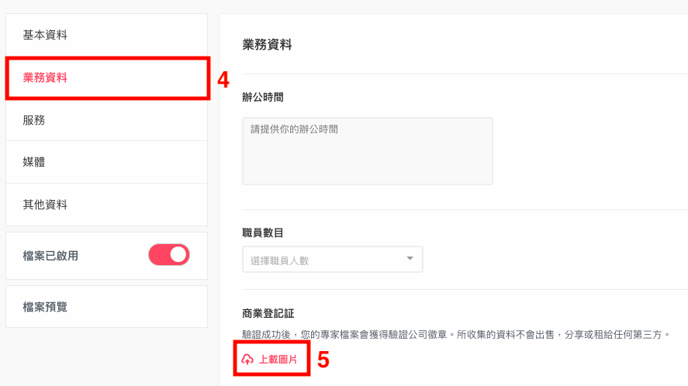Click the cloud upload icon
Image resolution: width=688 pixels, height=386 pixels.
click(247, 359)
